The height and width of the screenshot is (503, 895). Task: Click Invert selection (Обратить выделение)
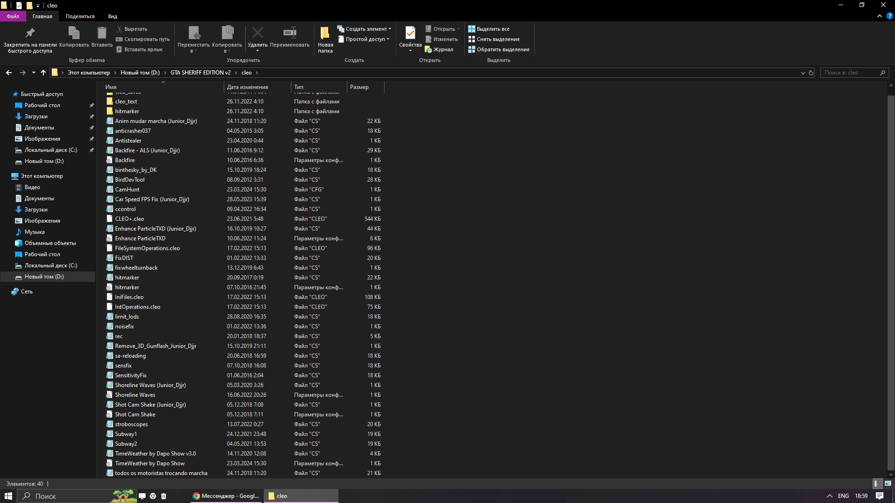(x=499, y=49)
